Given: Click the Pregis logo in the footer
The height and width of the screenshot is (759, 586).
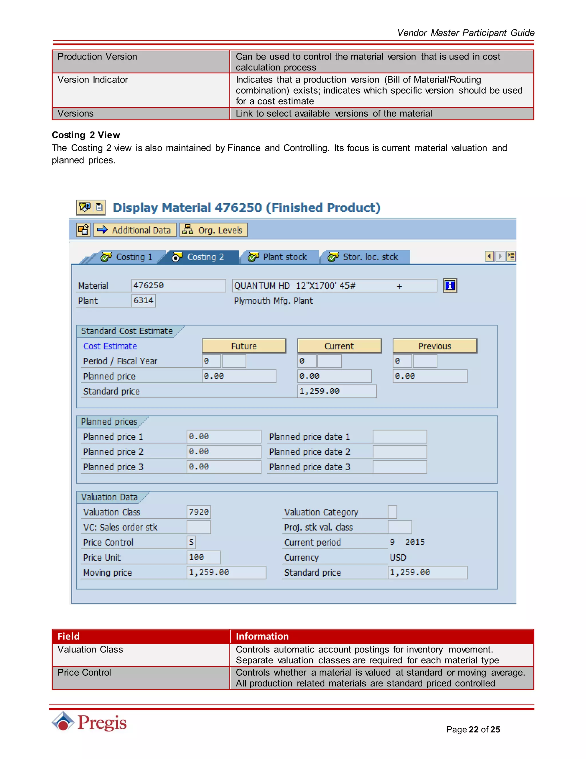Looking at the screenshot, I should point(89,721).
